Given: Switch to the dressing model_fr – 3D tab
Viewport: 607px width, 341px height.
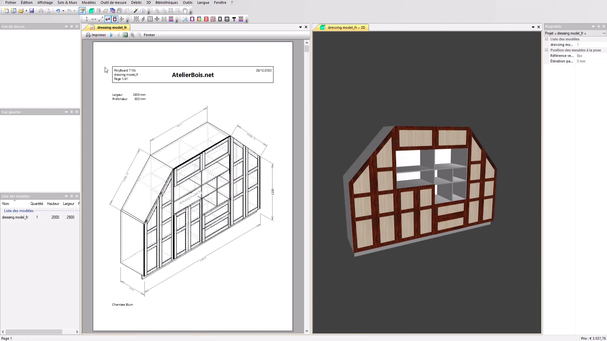Looking at the screenshot, I should (x=346, y=27).
